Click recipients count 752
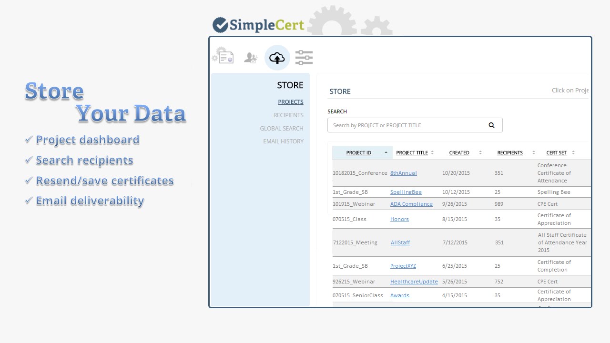610x343 pixels. 499,282
